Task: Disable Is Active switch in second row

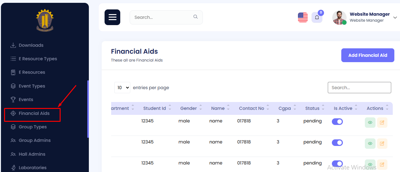Action: point(337,142)
